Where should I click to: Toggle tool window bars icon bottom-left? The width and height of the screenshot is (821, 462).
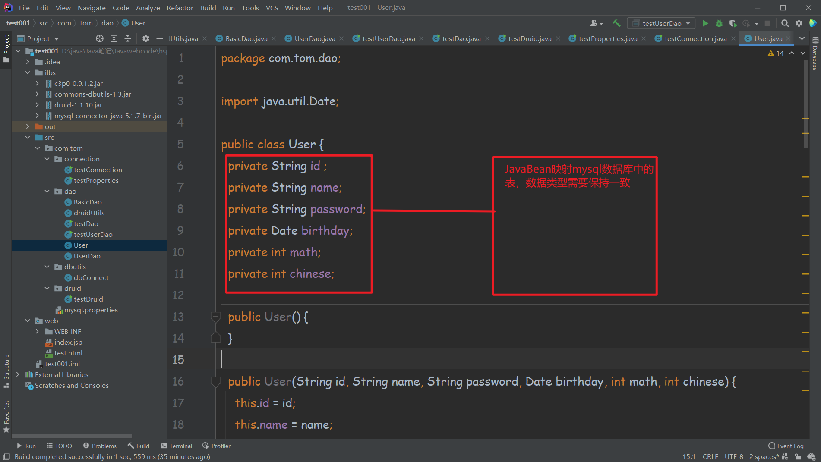[x=6, y=456]
